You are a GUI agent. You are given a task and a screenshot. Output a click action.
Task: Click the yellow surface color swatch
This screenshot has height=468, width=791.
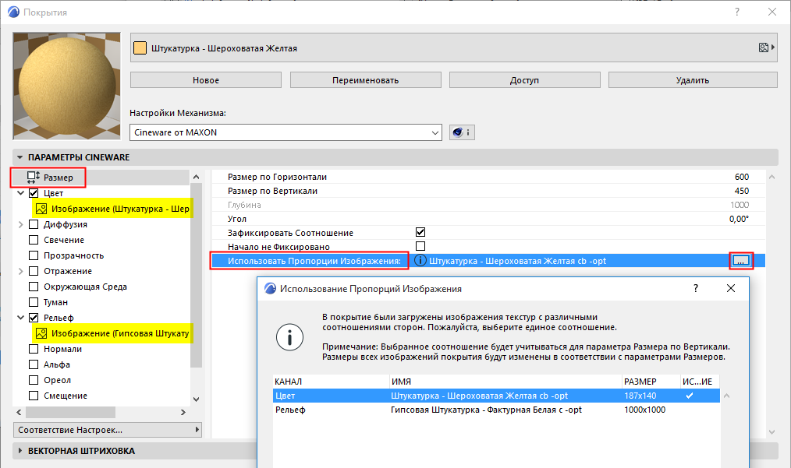click(x=140, y=48)
